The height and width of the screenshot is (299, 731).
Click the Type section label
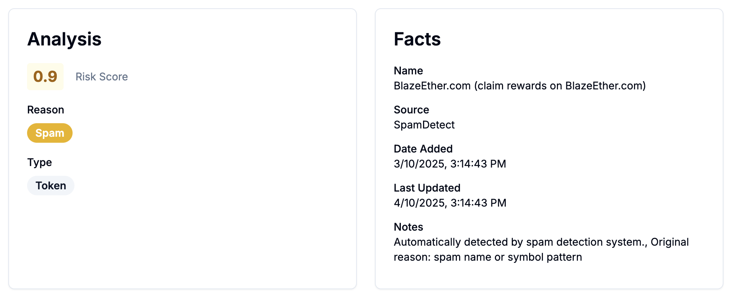click(39, 162)
